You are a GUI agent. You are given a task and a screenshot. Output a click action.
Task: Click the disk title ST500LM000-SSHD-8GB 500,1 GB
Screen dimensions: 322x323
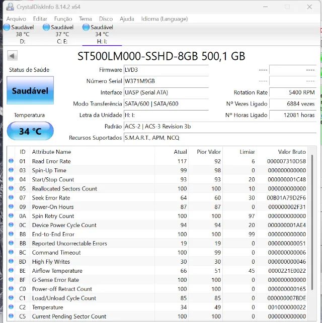(x=162, y=56)
